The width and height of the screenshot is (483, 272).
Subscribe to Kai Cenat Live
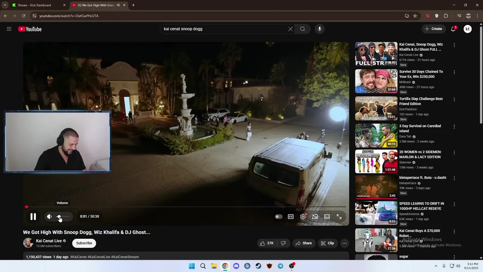tap(84, 243)
